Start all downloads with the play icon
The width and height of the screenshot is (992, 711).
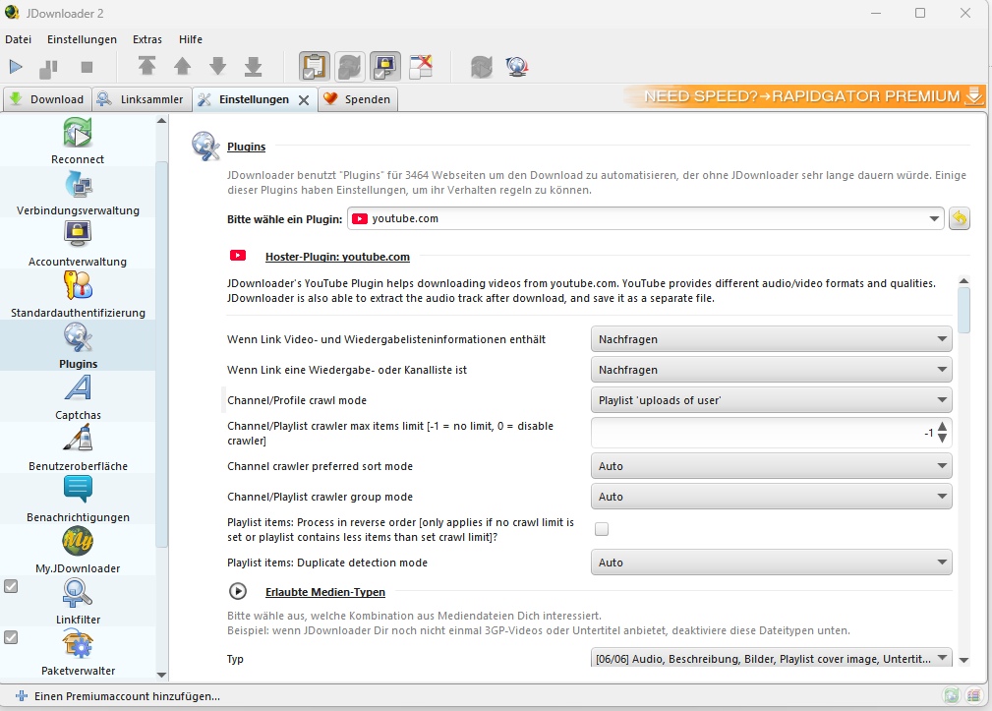coord(16,67)
